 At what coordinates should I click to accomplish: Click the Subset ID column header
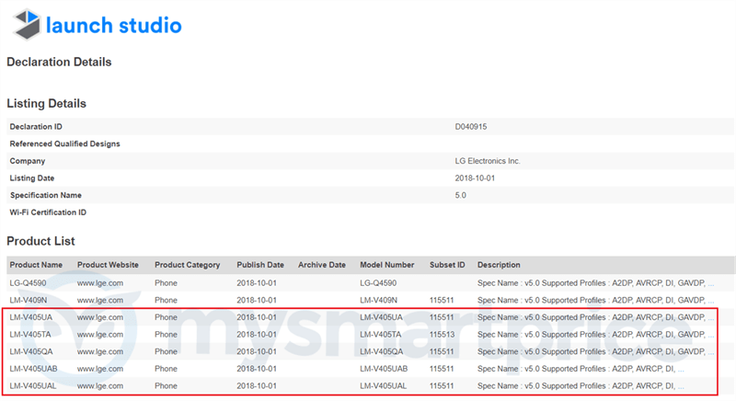[x=447, y=265]
